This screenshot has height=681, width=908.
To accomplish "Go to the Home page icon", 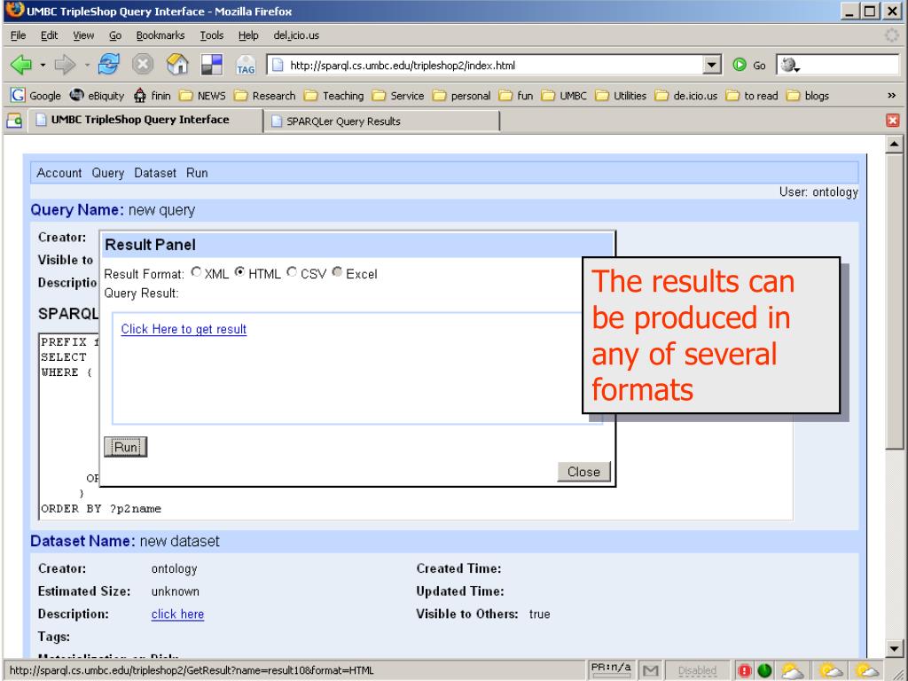I will point(177,64).
